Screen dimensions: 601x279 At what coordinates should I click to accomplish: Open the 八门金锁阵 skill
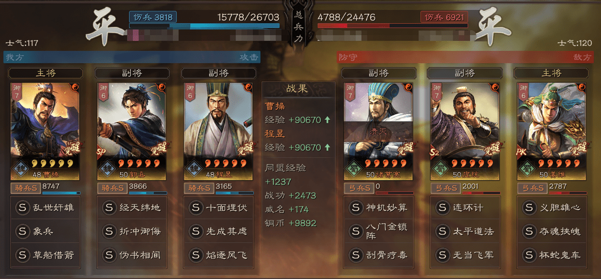(x=379, y=231)
